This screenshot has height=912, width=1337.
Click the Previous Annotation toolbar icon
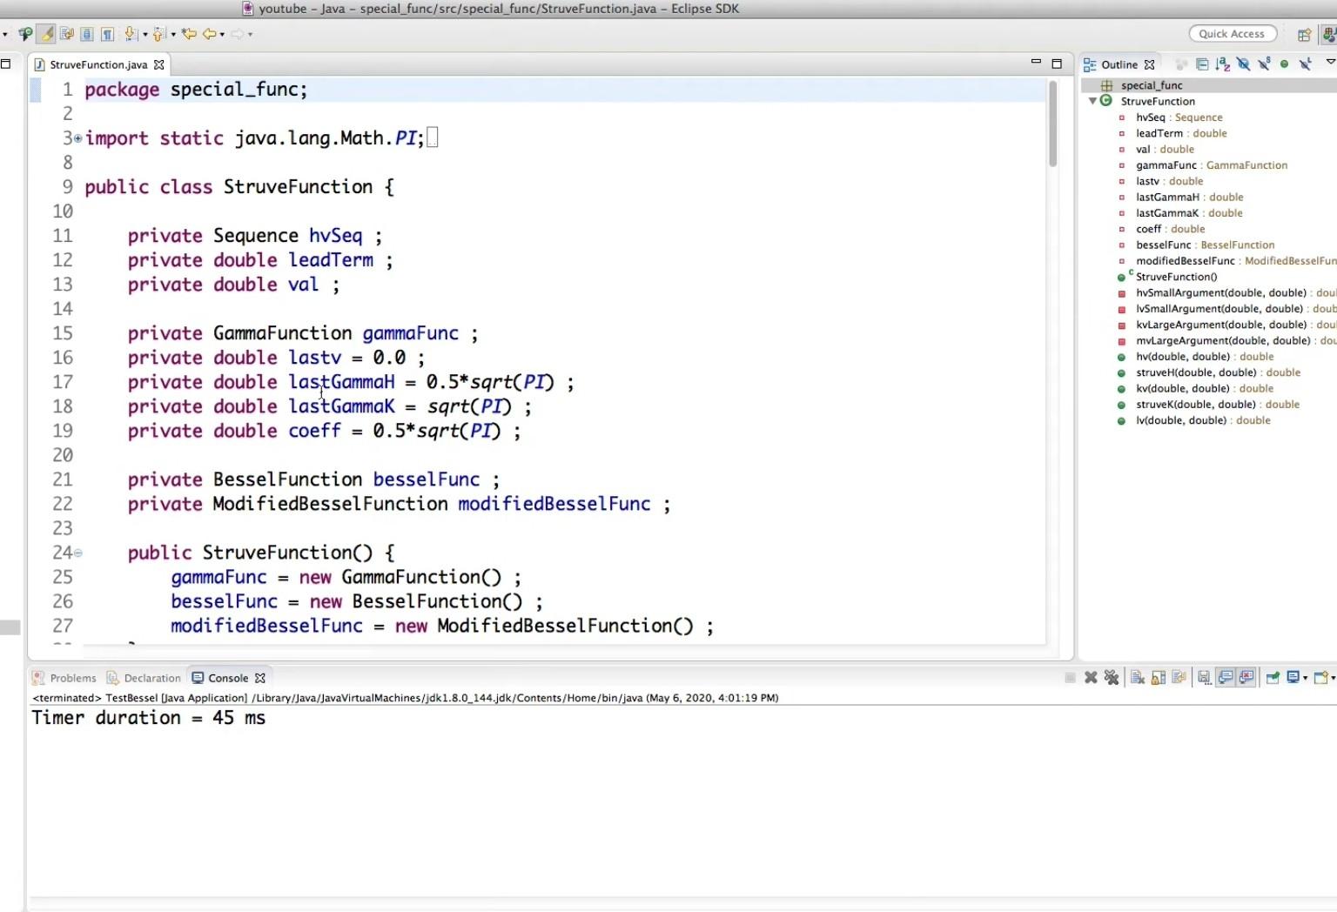coord(158,34)
